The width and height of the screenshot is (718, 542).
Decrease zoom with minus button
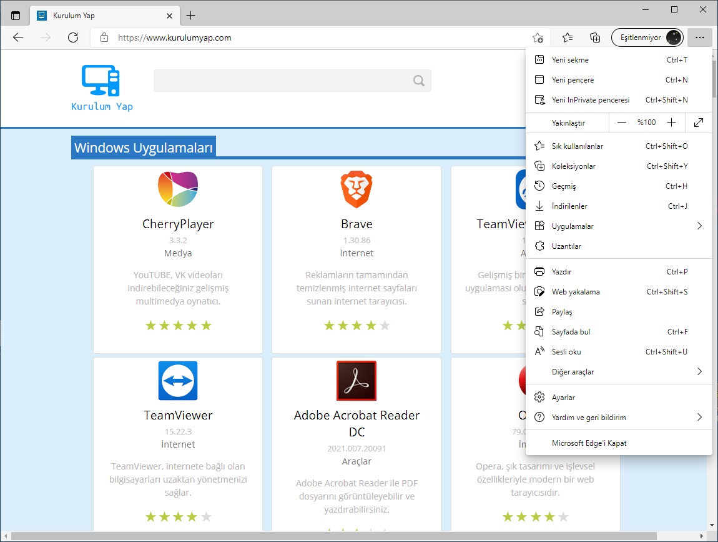pos(621,123)
